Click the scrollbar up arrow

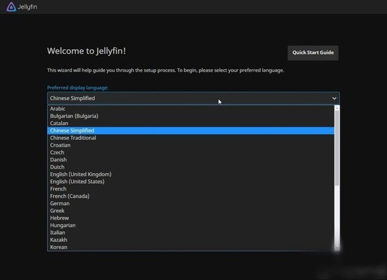click(x=337, y=107)
